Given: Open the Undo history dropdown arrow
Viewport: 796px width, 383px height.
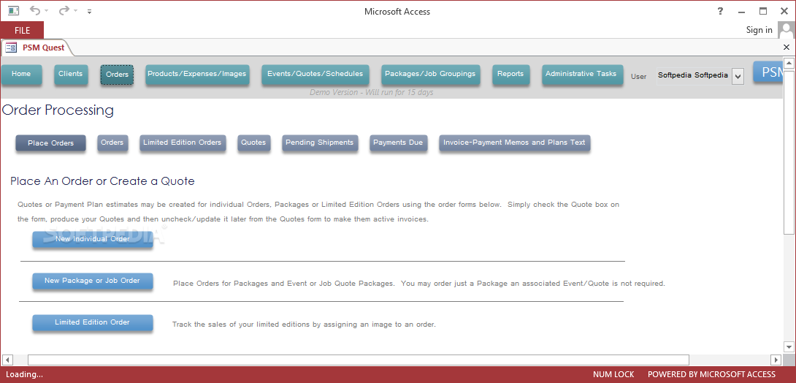Looking at the screenshot, I should click(47, 11).
